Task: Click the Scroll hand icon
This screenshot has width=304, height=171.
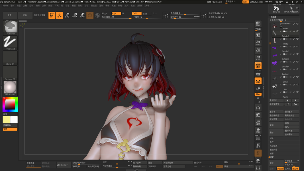Action: pyautogui.click(x=258, y=35)
